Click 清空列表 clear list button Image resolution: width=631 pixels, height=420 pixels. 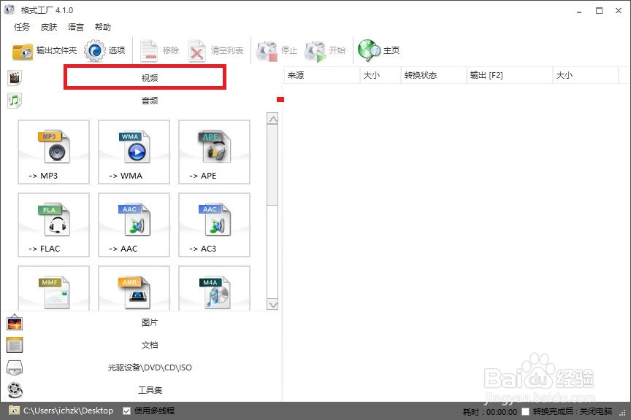point(215,50)
